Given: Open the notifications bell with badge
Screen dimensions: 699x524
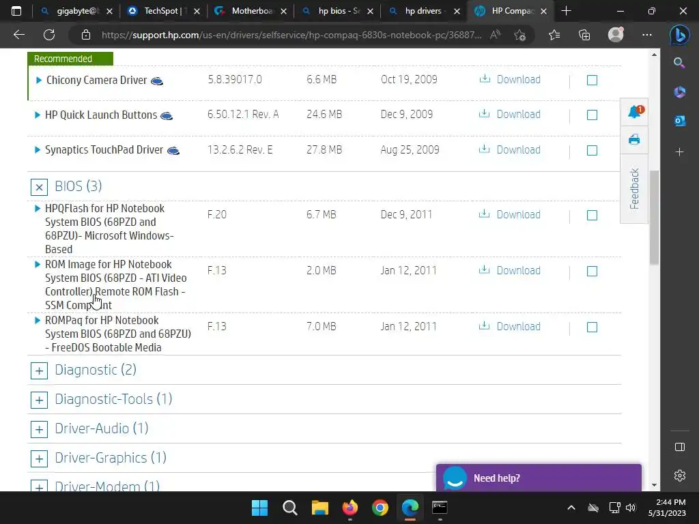Looking at the screenshot, I should tap(634, 111).
